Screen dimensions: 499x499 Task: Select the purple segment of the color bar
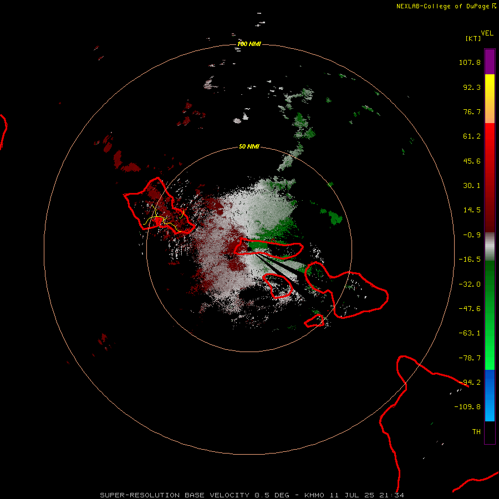tap(490, 62)
